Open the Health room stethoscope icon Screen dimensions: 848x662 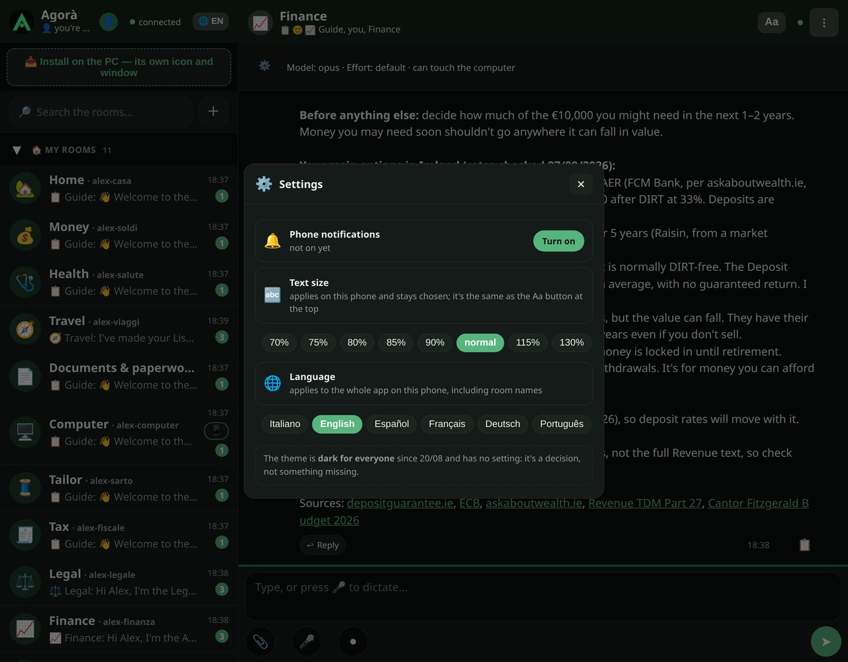coord(25,282)
